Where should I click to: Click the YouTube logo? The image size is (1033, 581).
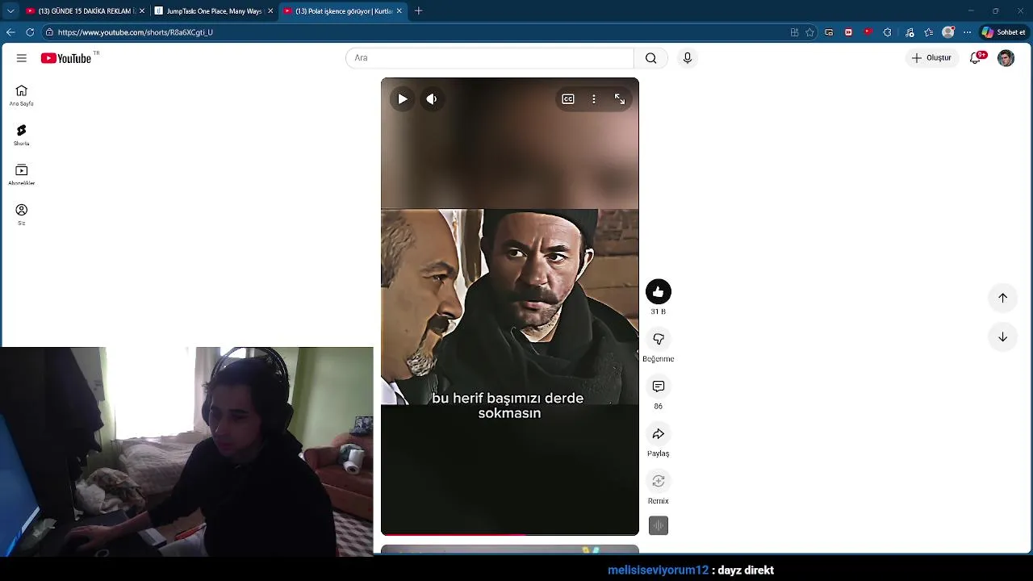(66, 58)
